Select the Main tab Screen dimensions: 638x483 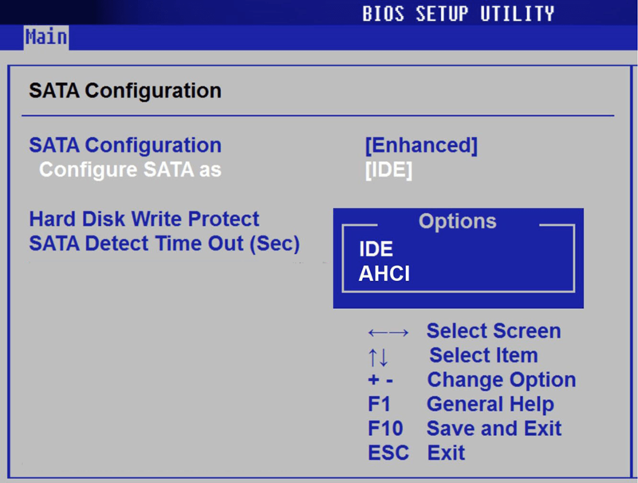click(45, 37)
